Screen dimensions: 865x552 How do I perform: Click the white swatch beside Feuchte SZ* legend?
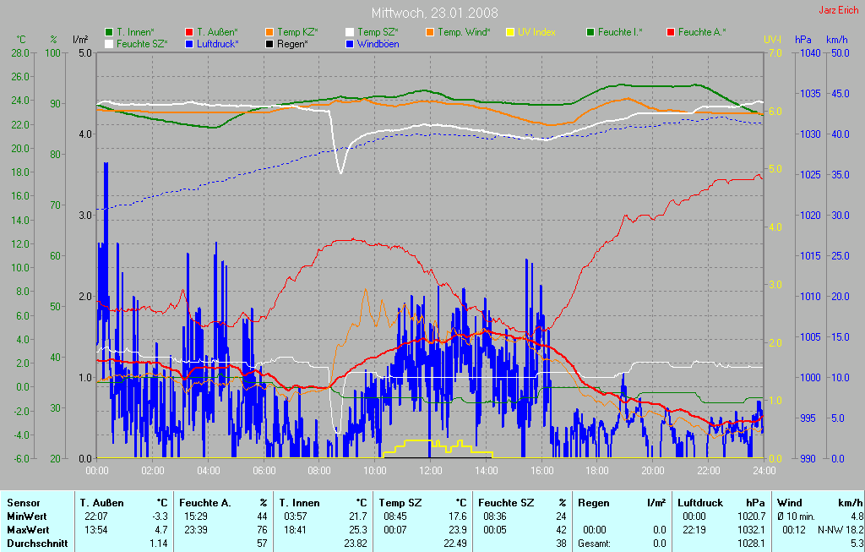109,44
